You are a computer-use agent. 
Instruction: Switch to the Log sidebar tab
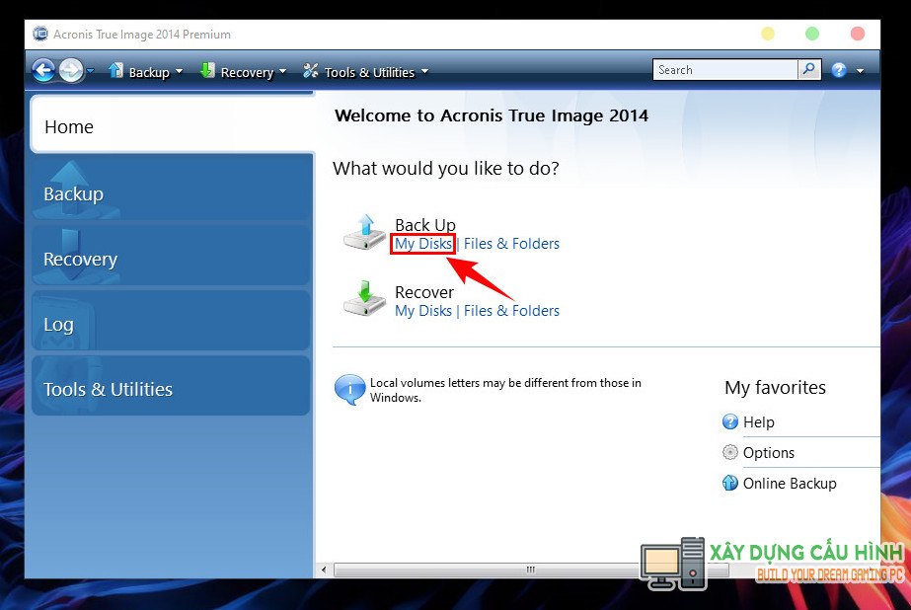pos(58,325)
